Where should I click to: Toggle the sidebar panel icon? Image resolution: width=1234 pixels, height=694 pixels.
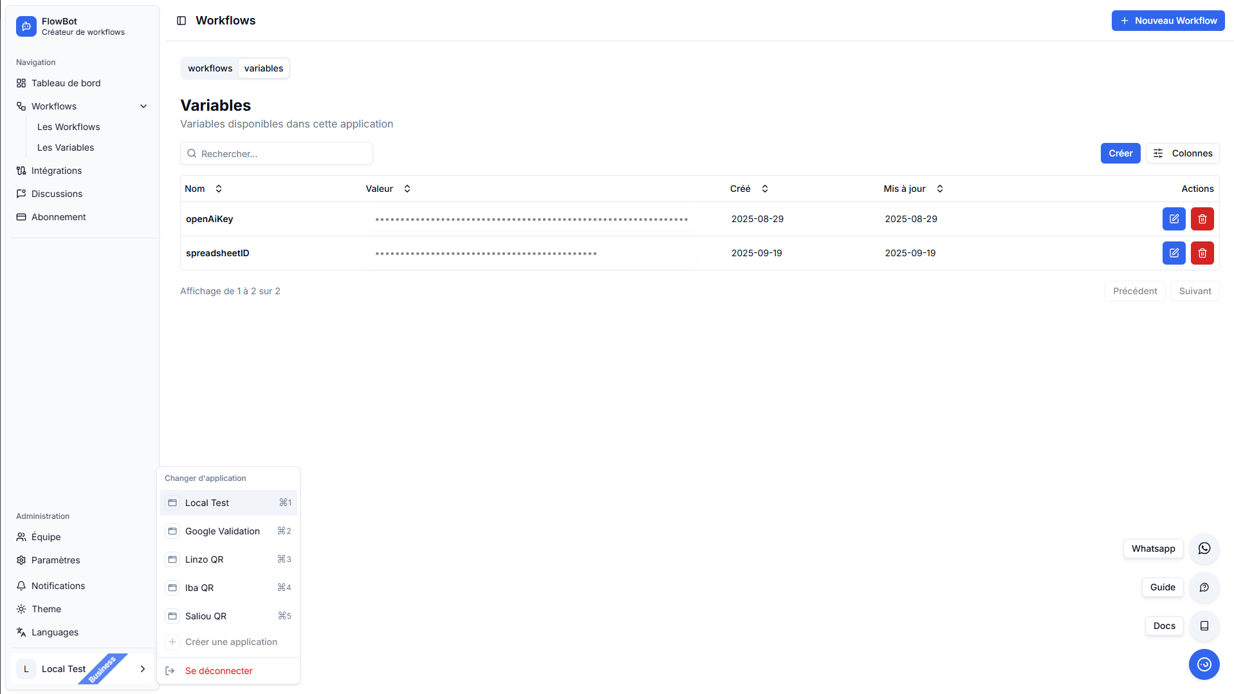(181, 21)
